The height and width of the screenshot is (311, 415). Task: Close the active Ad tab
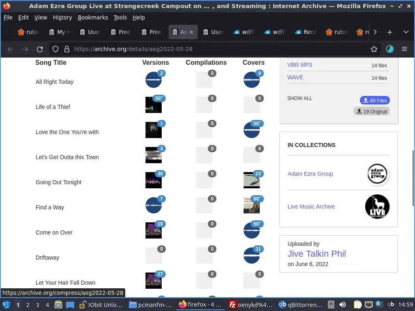coord(191,32)
